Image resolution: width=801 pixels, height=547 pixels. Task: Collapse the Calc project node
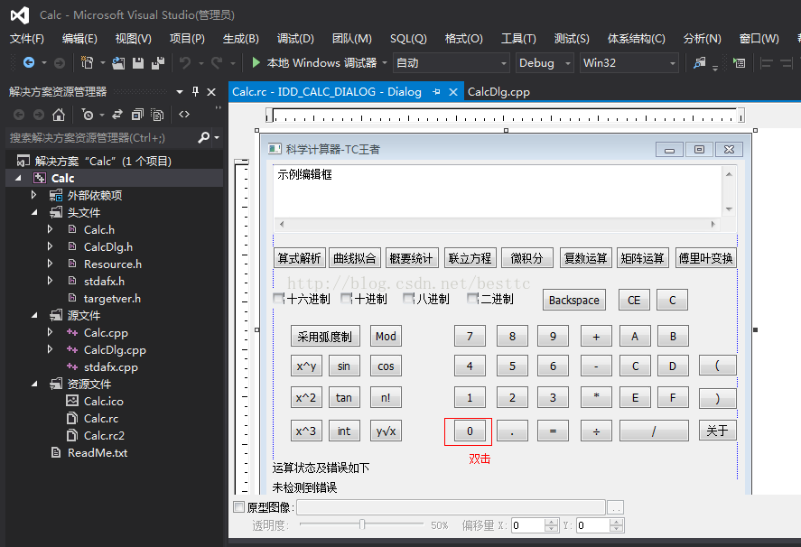(x=18, y=178)
